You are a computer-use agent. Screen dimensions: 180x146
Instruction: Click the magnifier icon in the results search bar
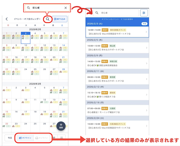(x=97, y=13)
